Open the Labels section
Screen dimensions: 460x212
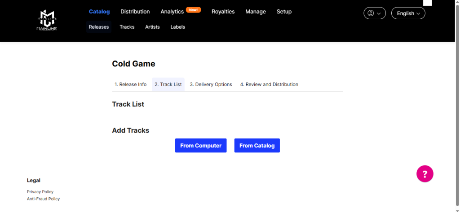point(177,27)
